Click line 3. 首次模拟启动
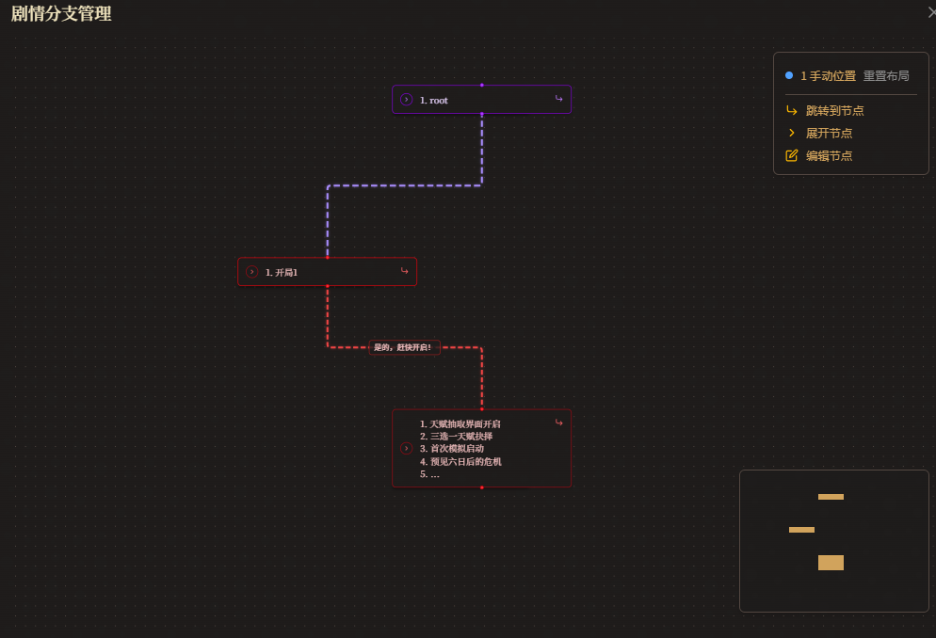Viewport: 936px width, 638px height. [x=451, y=449]
